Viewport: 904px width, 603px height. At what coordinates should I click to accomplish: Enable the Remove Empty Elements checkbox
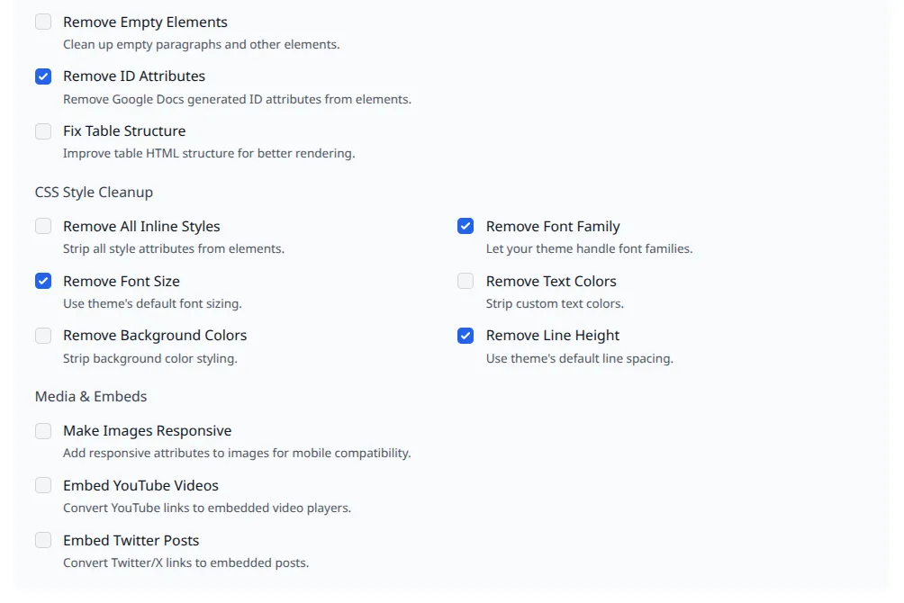[42, 22]
